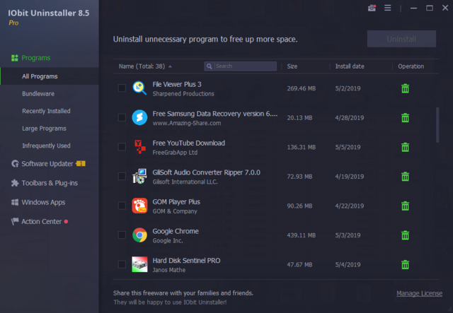This screenshot has height=313, width=453.
Task: Click trash icon for Free YouTube Download
Action: (x=405, y=147)
